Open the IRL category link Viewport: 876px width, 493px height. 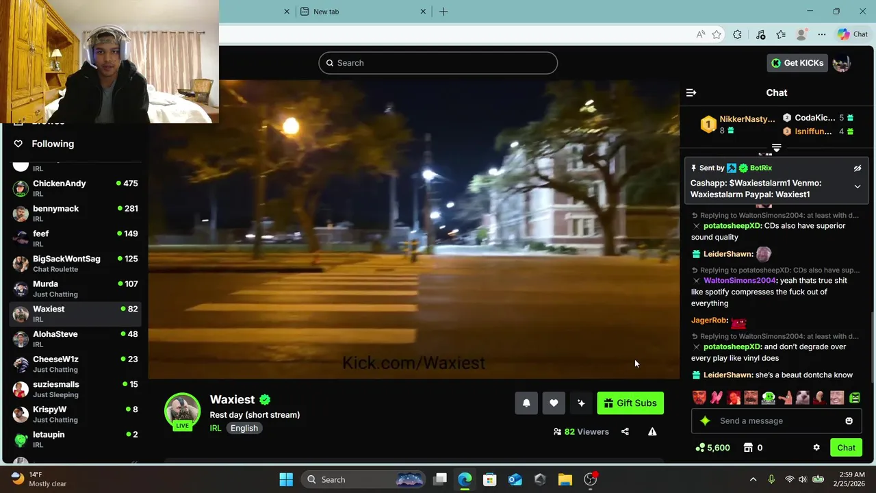tap(216, 428)
